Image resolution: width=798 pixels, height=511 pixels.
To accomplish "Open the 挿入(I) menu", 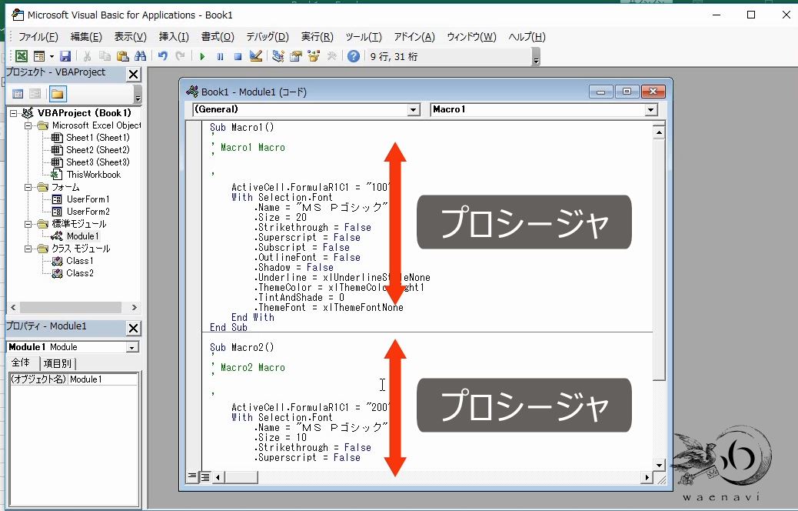I will click(x=174, y=37).
